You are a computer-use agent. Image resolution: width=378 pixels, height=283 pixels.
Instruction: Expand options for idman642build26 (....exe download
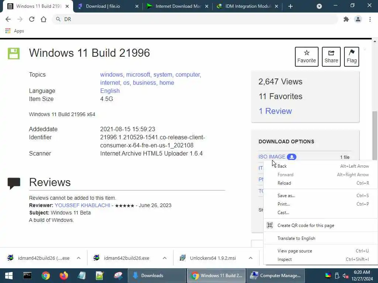[x=79, y=258]
